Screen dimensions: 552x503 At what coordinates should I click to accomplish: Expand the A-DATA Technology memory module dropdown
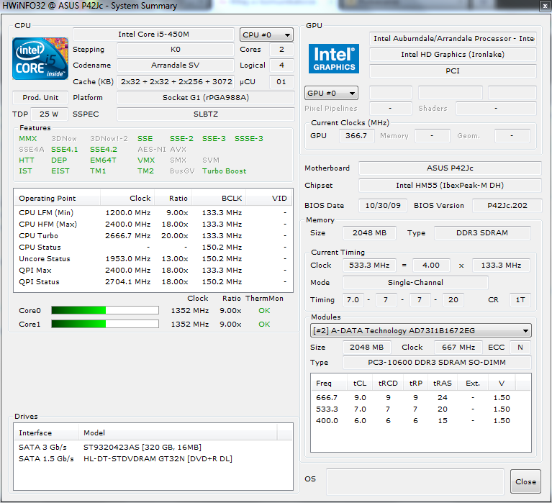pyautogui.click(x=421, y=330)
